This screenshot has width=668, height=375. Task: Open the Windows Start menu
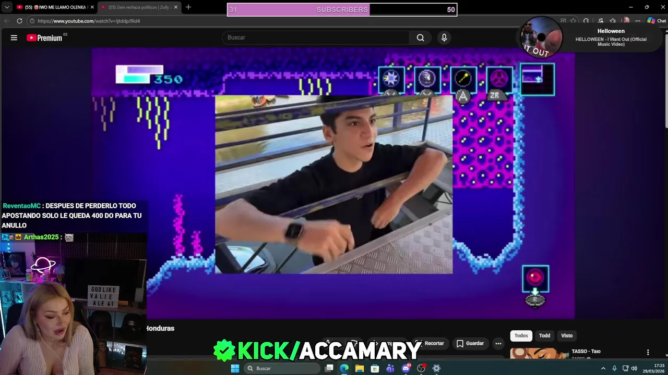235,369
